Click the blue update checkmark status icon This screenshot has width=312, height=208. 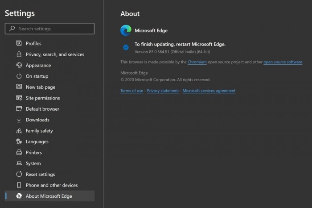[126, 47]
